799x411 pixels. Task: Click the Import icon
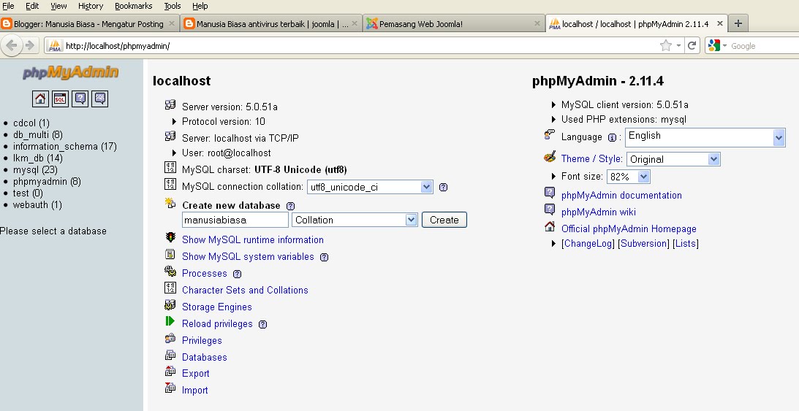pyautogui.click(x=170, y=388)
